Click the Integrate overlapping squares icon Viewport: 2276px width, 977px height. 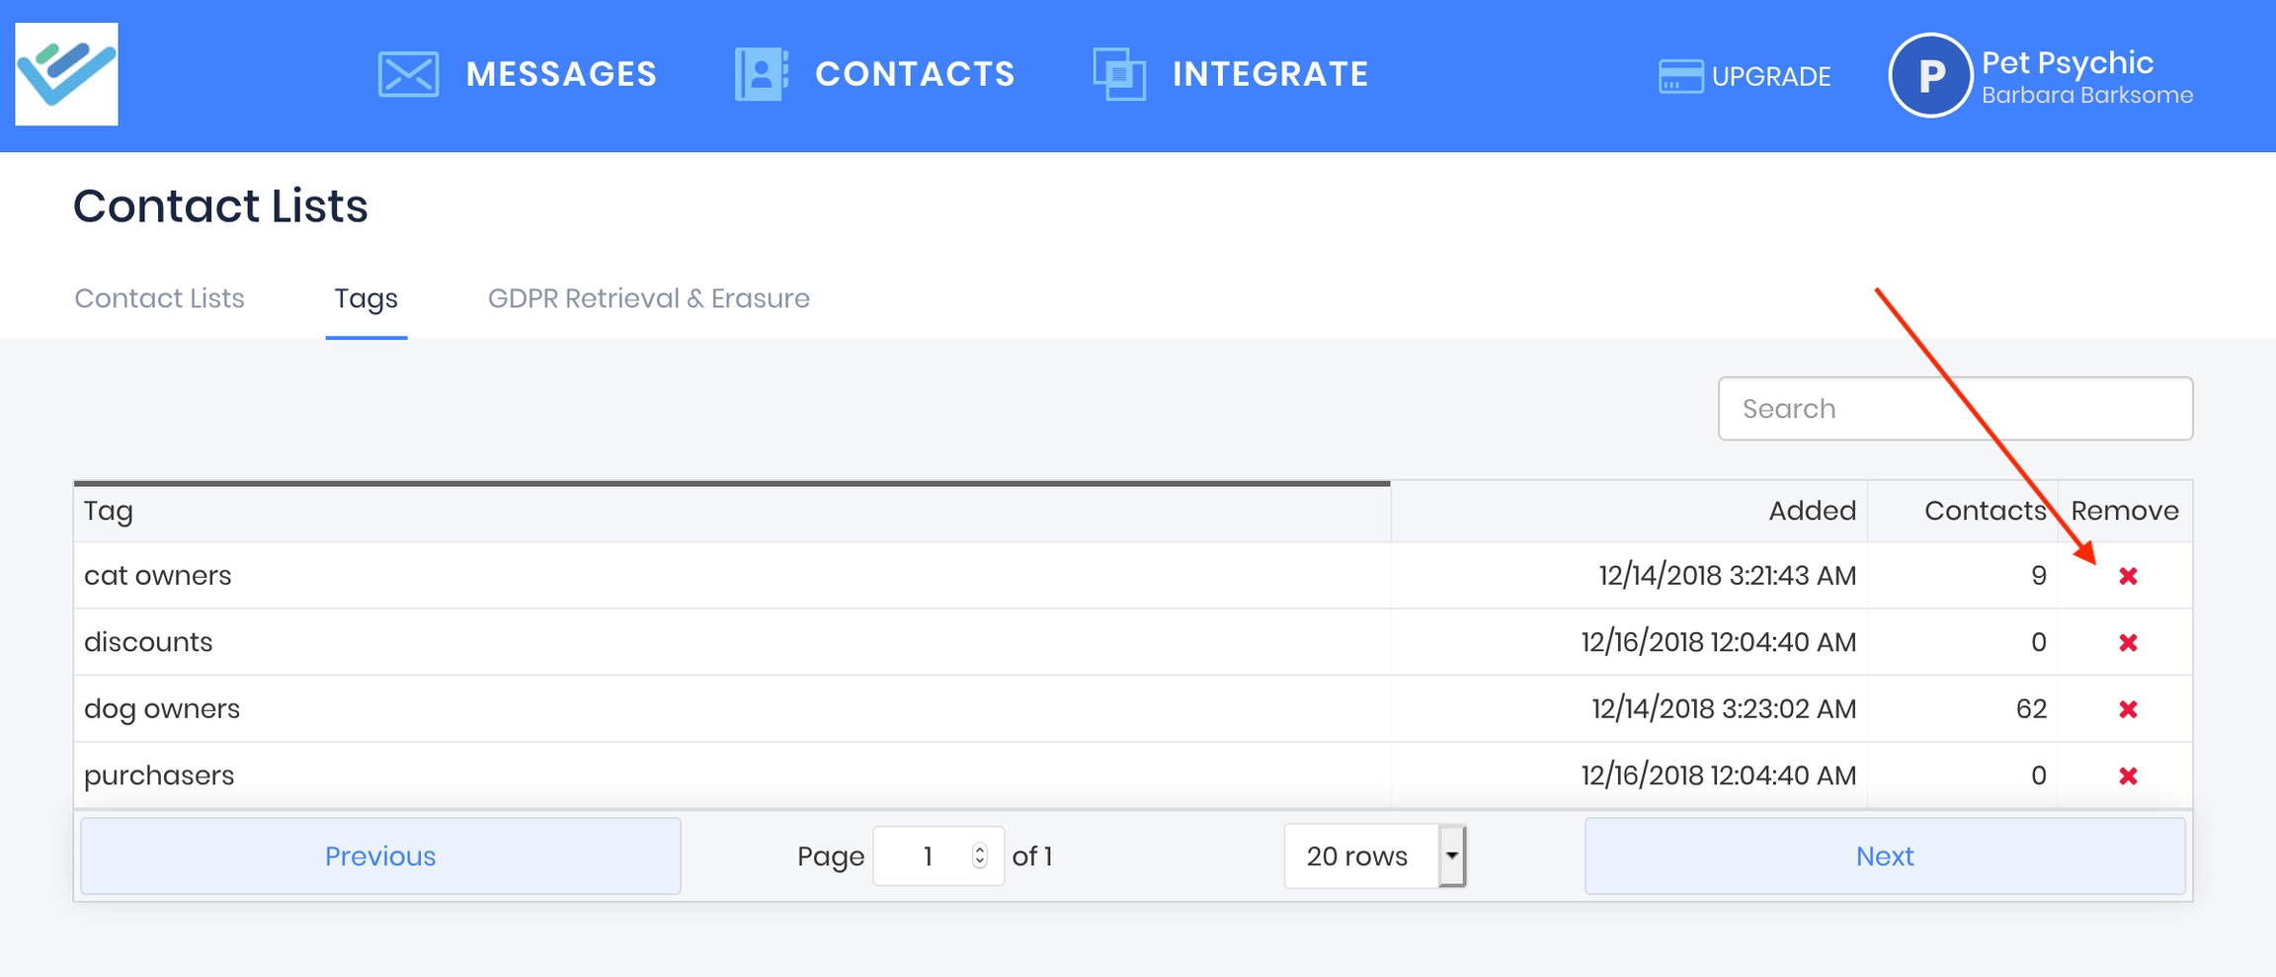tap(1119, 74)
